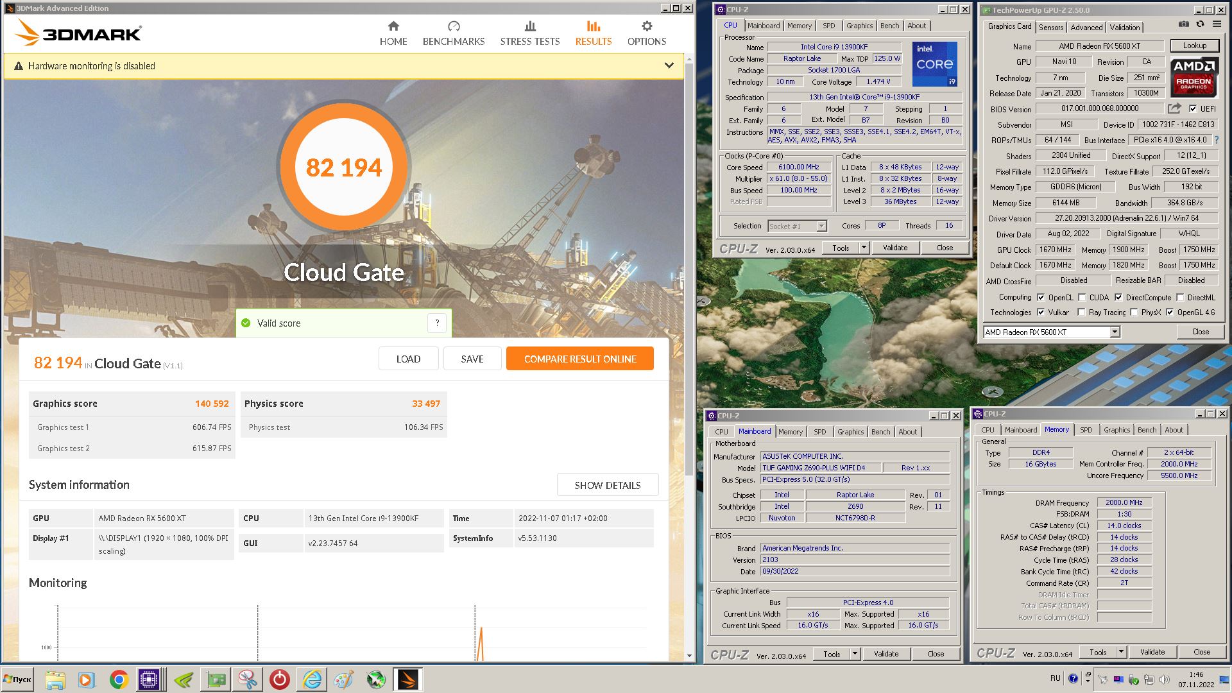The width and height of the screenshot is (1232, 693).
Task: Open OPTIONS via the gear icon
Action: (x=647, y=26)
